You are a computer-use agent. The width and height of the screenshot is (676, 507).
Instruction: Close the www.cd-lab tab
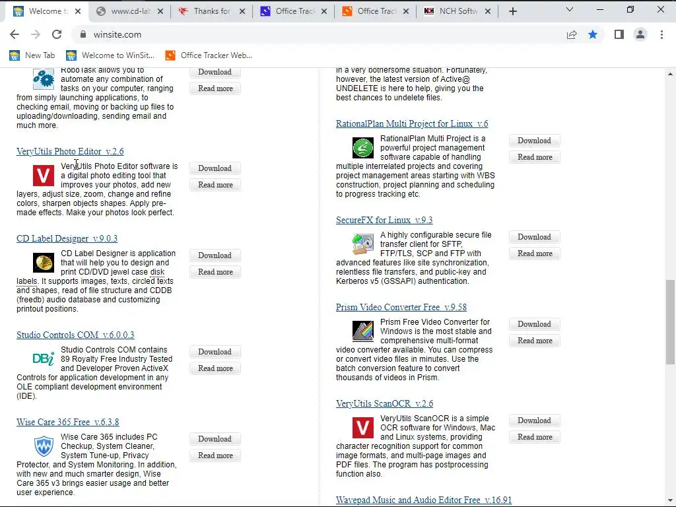[x=160, y=12]
